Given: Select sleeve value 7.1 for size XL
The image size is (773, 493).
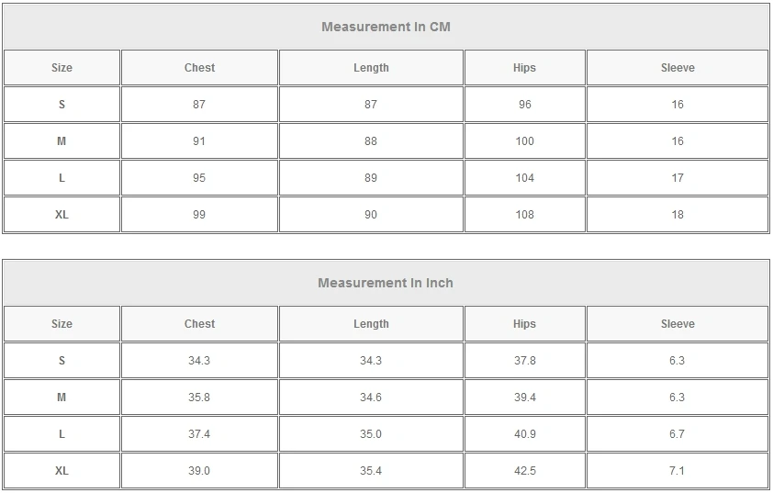Looking at the screenshot, I should coord(678,471).
